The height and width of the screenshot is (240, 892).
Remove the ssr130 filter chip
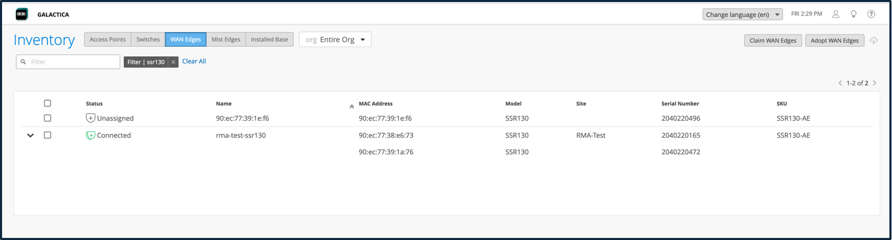coord(174,62)
